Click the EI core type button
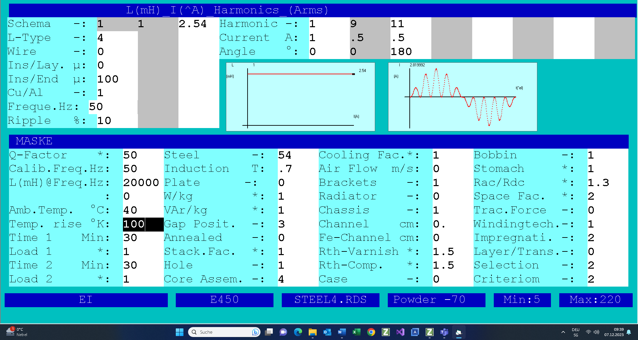This screenshot has height=340, width=638. click(86, 300)
